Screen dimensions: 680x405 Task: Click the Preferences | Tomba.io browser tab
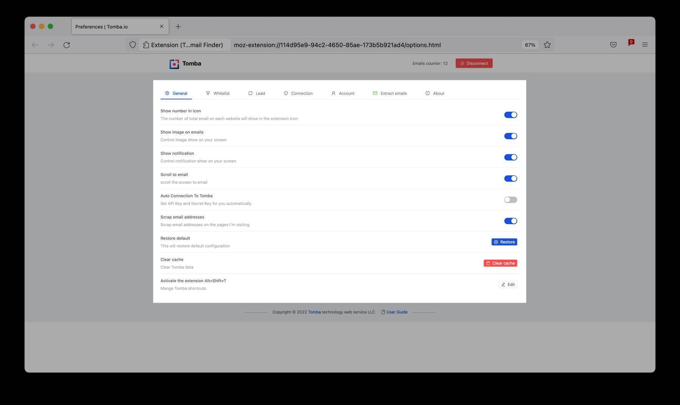120,26
